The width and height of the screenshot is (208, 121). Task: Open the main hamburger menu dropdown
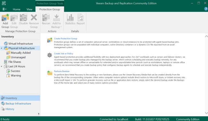tap(4, 9)
